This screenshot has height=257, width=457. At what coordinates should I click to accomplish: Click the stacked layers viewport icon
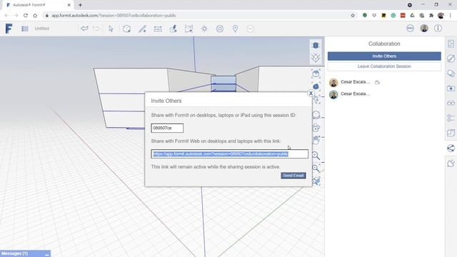click(316, 58)
